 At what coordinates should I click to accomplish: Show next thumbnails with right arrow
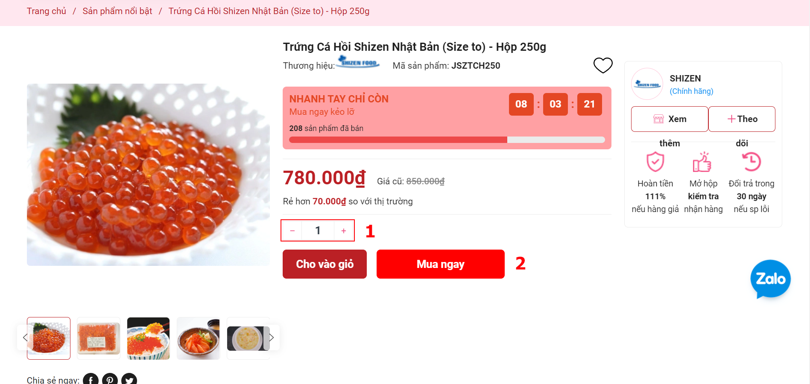pyautogui.click(x=272, y=337)
